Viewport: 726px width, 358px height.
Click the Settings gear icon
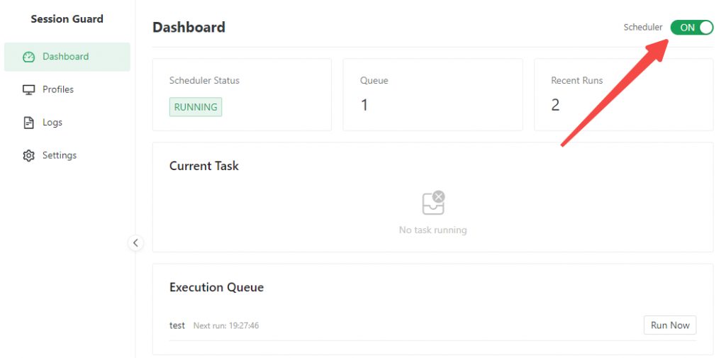[29, 155]
